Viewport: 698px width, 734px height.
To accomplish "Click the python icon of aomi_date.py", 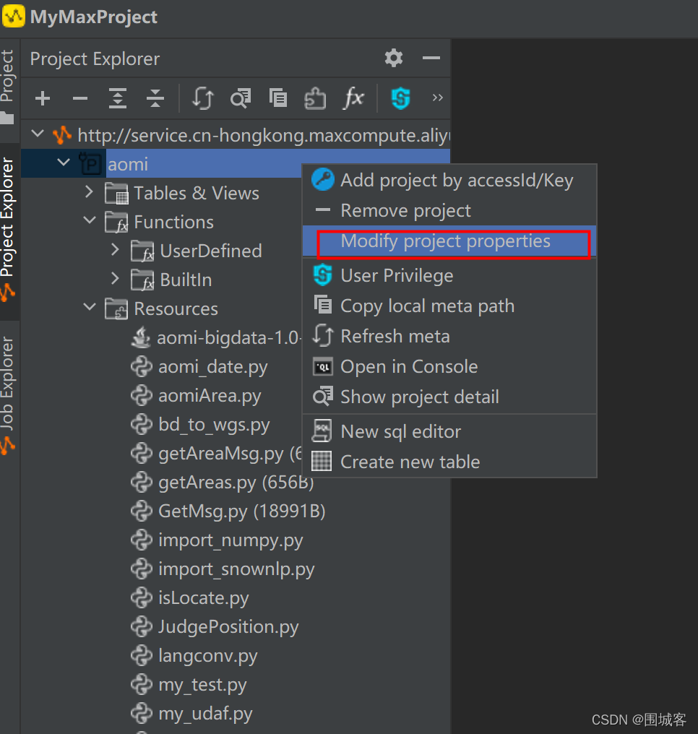I will [142, 366].
